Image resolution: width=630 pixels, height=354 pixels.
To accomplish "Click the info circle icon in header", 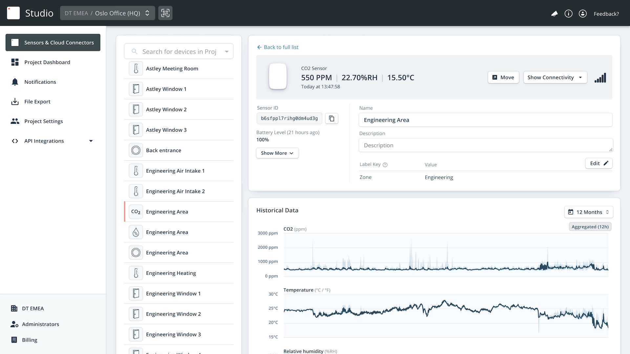I will pos(568,13).
